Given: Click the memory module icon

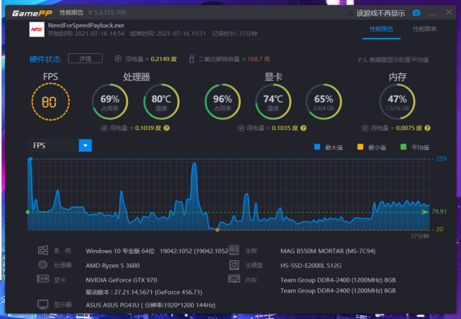Looking at the screenshot, I should coord(234,279).
